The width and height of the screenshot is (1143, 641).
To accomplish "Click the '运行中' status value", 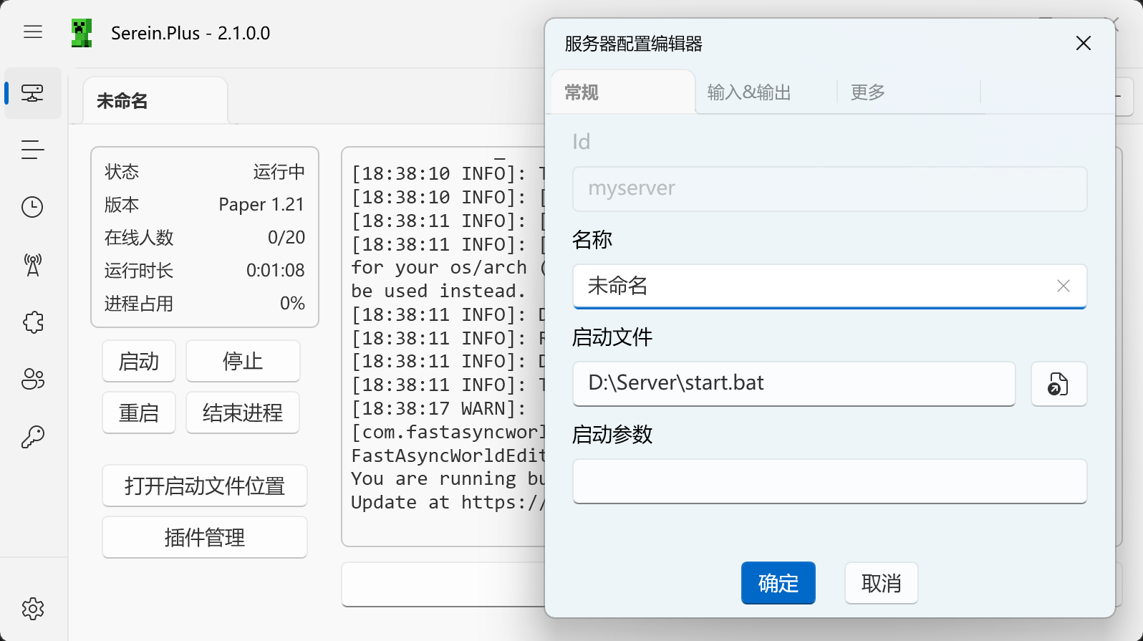I will 279,172.
